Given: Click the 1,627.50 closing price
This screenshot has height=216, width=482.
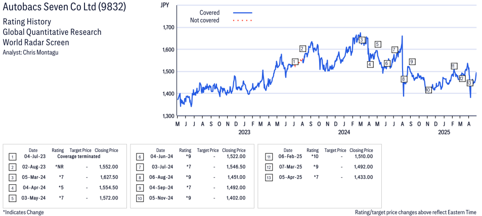Looking at the screenshot, I should (109, 177).
